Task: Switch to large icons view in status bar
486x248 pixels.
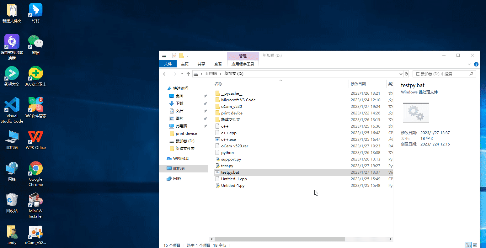Action: 475,245
